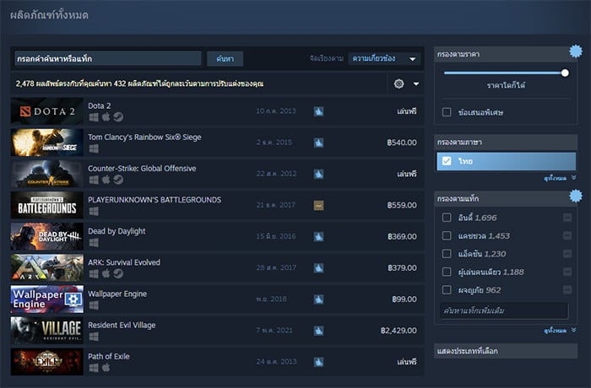Viewport: 591px width, 388px height.
Task: Click Windows icon under Rainbow Six Siege
Action: (94, 148)
